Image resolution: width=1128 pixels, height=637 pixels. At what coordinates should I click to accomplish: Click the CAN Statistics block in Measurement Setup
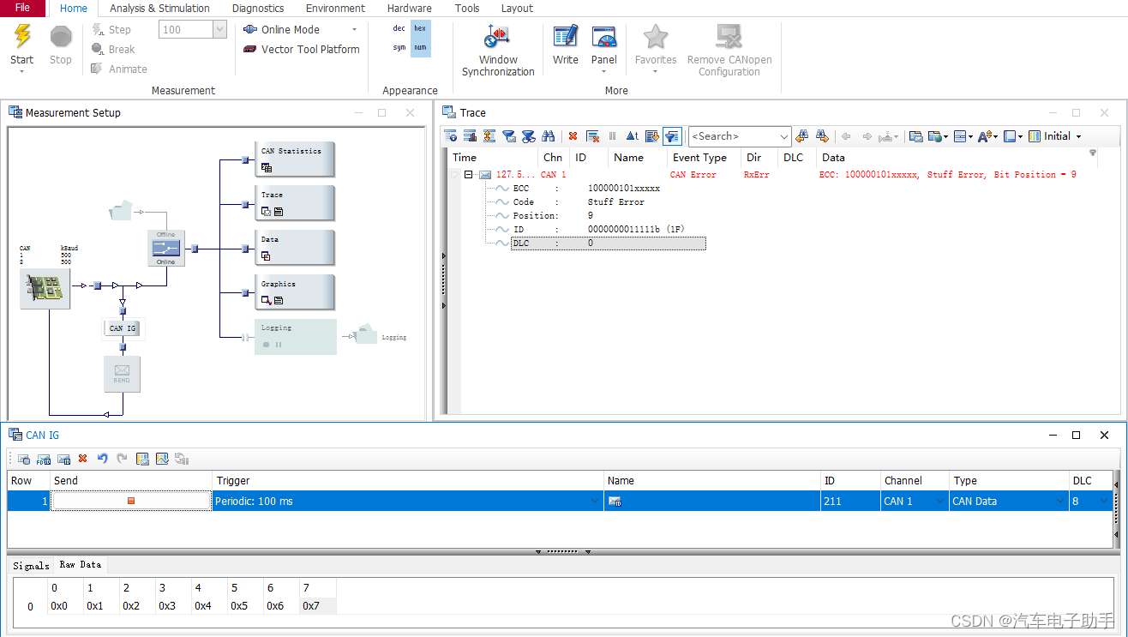[x=294, y=159]
